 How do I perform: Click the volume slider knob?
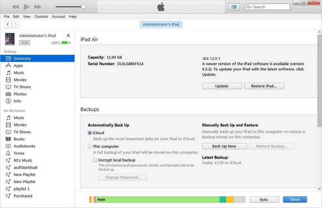coord(83,7)
